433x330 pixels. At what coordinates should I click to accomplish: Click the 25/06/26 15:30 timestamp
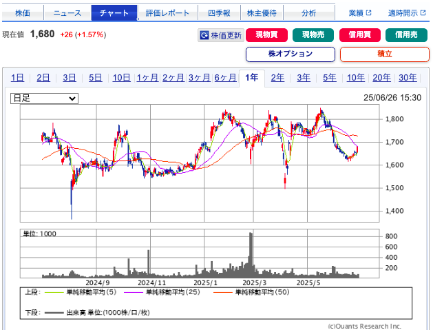[x=392, y=98]
